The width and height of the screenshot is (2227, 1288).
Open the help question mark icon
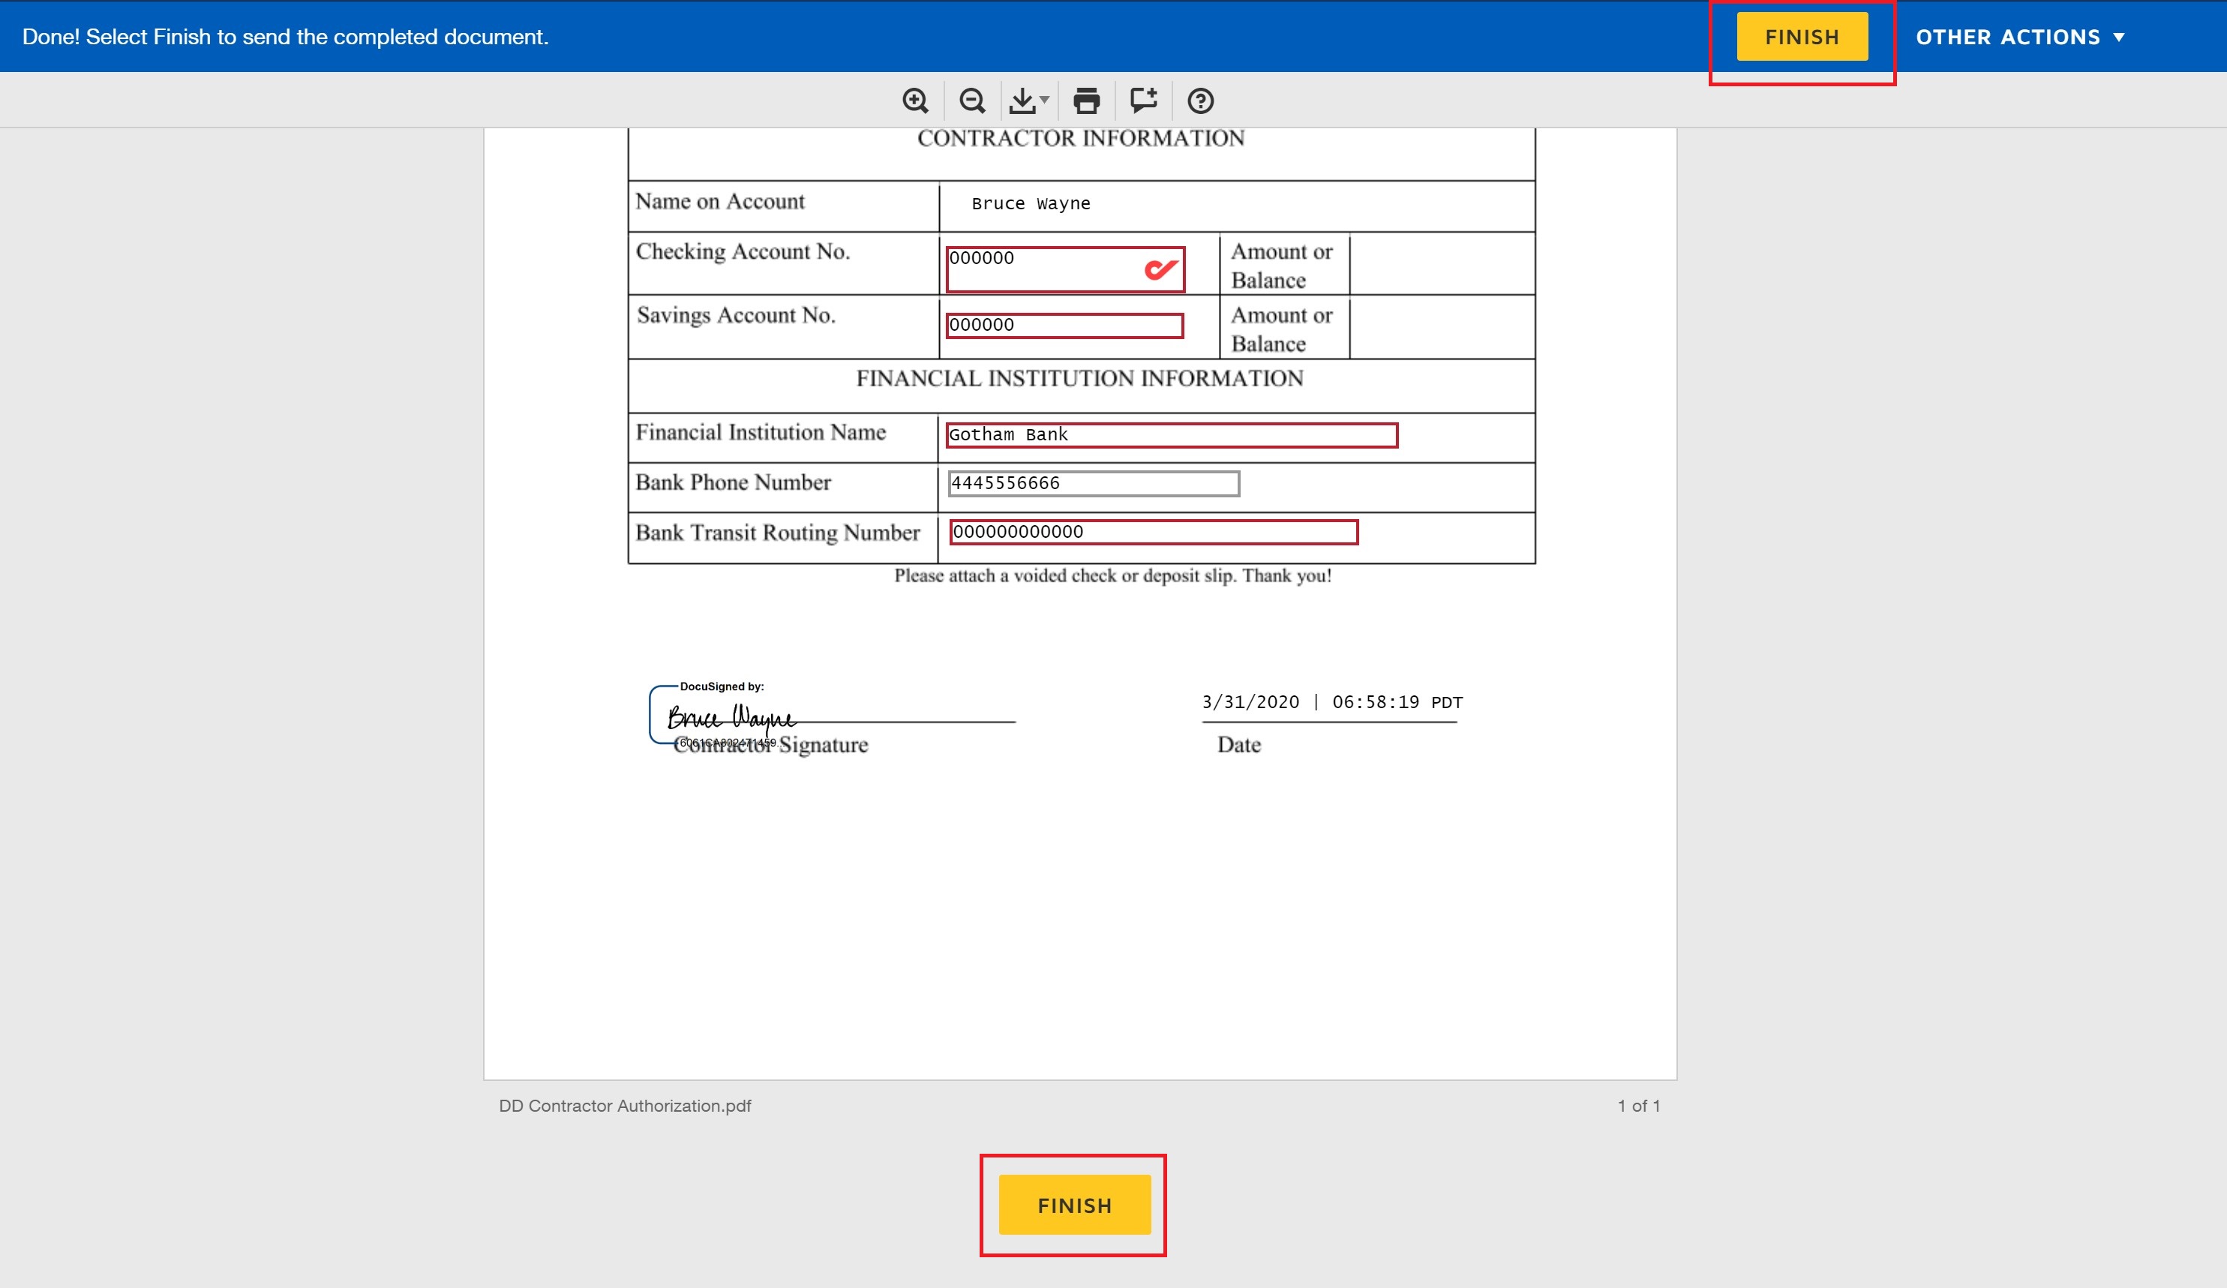click(1200, 101)
